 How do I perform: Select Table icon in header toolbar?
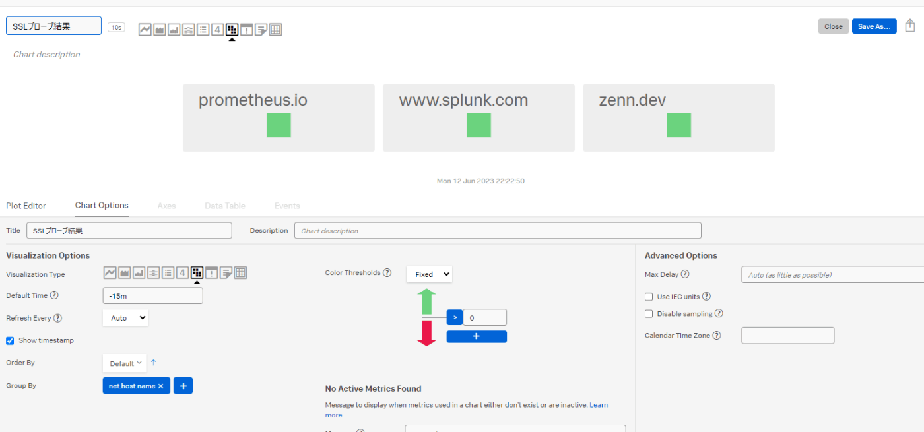coord(276,30)
